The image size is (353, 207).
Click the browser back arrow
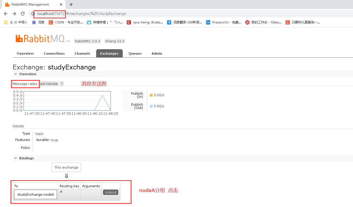(x=6, y=14)
